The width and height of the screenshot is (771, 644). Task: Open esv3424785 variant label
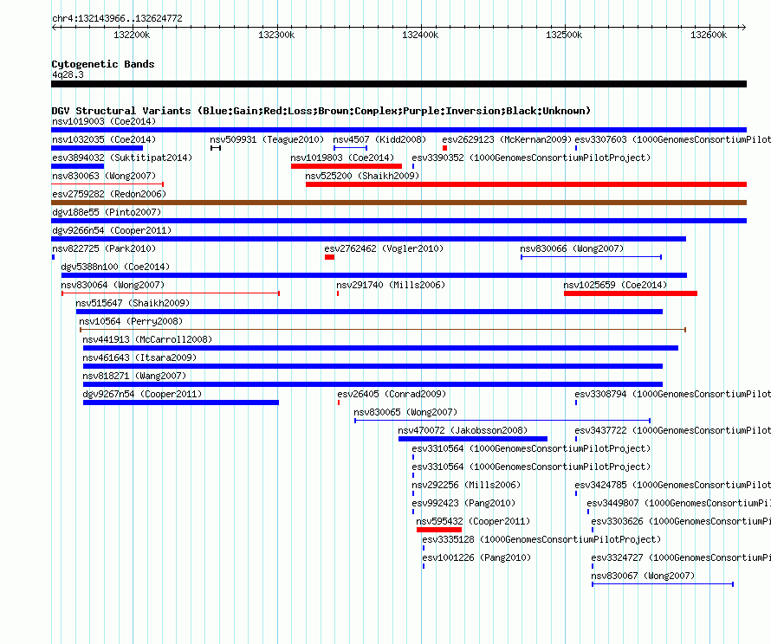672,485
